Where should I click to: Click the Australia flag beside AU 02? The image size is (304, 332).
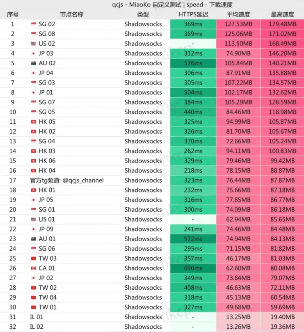point(34,64)
